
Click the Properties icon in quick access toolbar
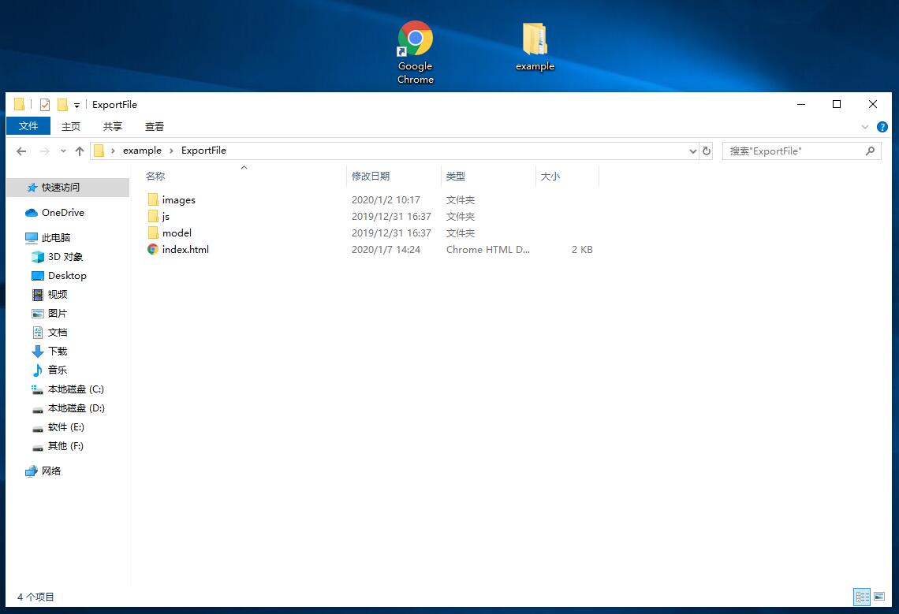tap(45, 104)
